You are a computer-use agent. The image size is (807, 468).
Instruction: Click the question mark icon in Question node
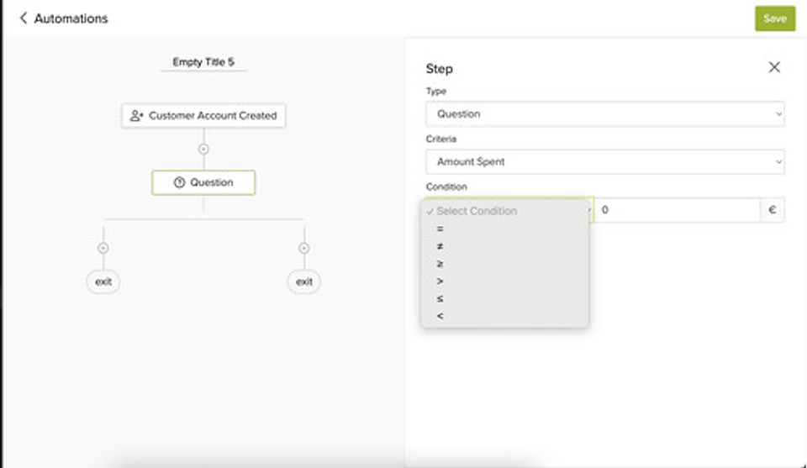pyautogui.click(x=179, y=183)
